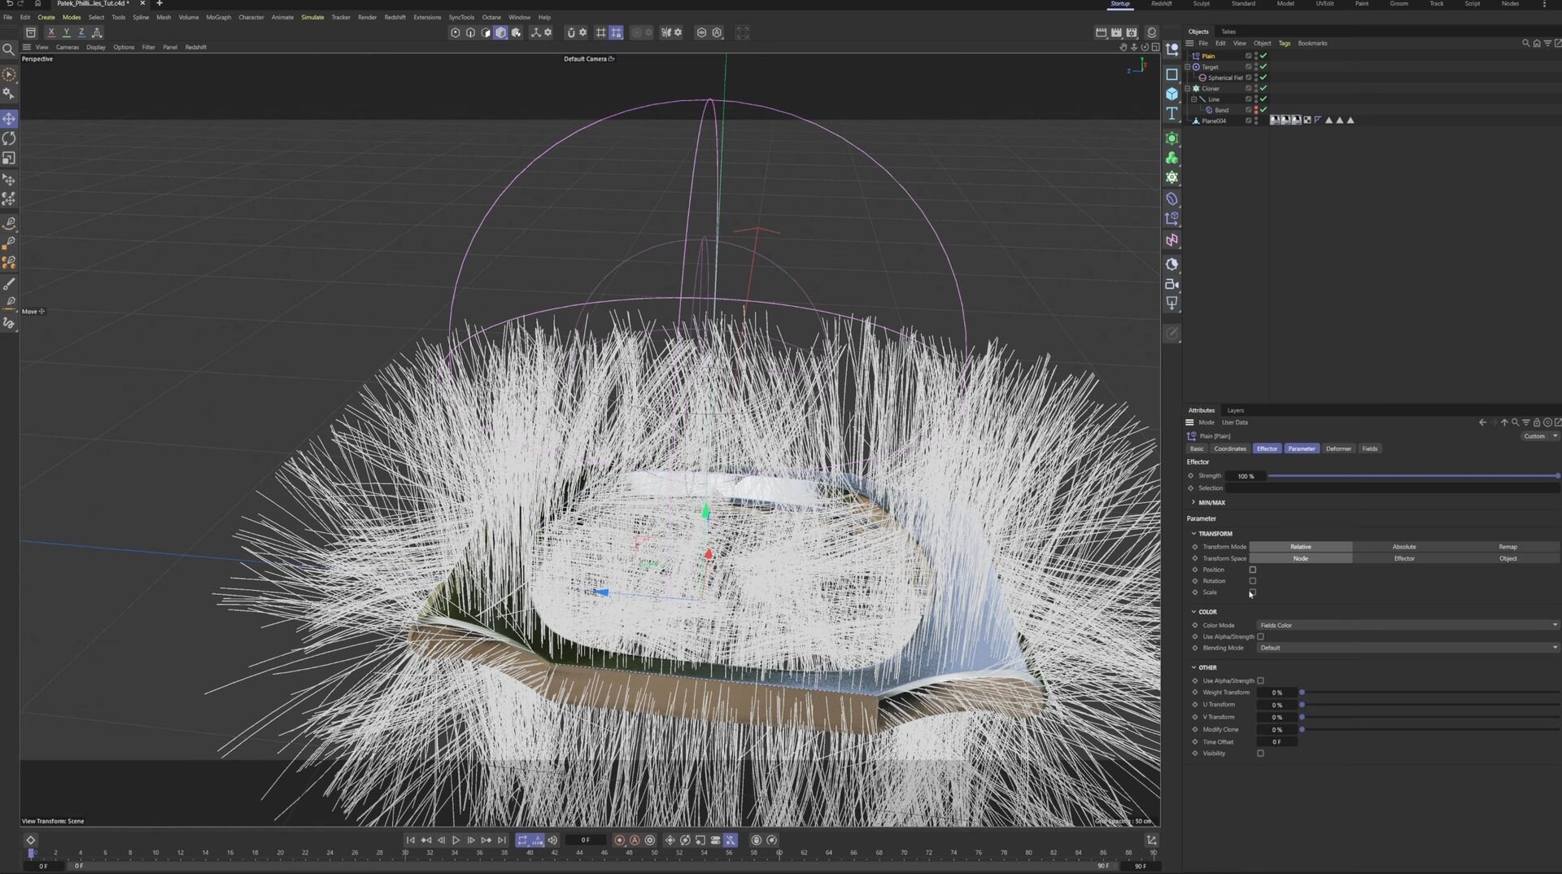Open Edit Render Settings icon
This screenshot has width=1562, height=874.
point(1132,33)
